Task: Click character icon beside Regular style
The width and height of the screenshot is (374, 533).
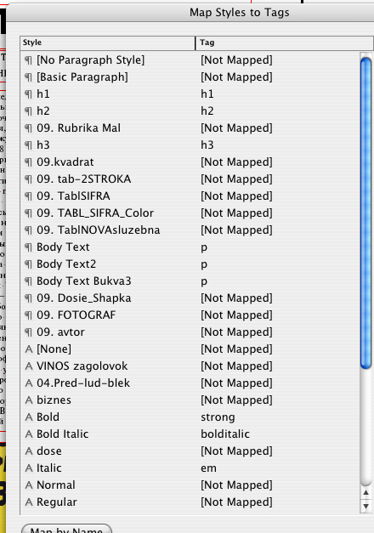Action: click(x=29, y=502)
